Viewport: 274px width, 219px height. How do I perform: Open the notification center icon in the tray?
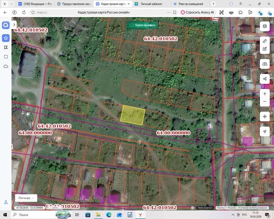267,214
